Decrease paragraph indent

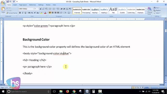[x=62, y=9]
